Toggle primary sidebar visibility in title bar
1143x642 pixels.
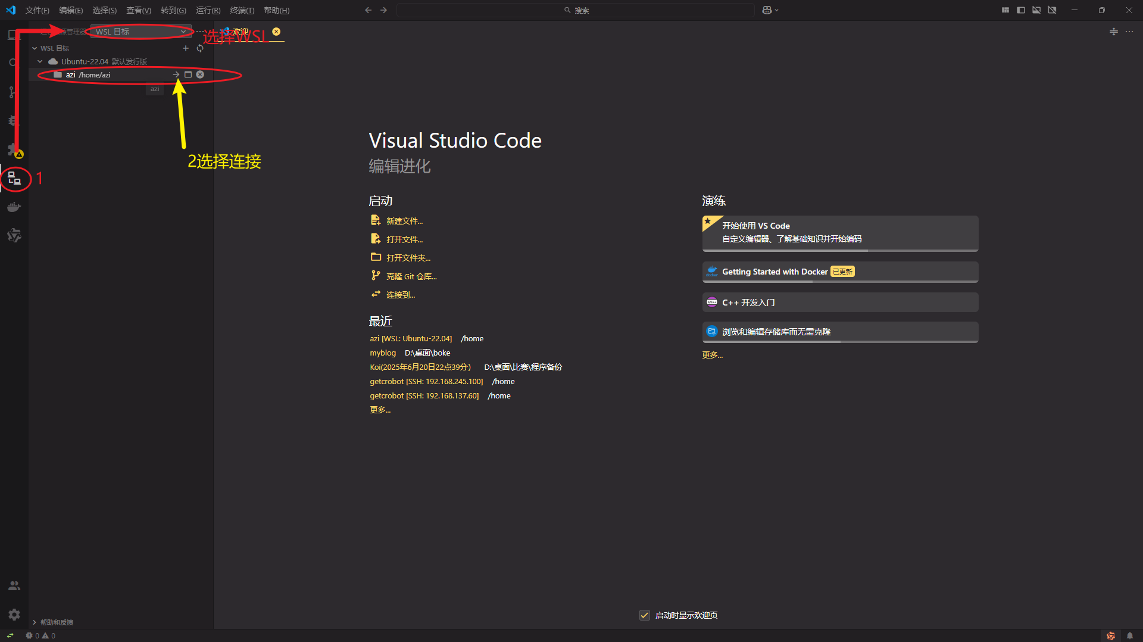point(1021,10)
